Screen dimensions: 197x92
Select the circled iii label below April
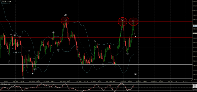pyautogui.click(x=136, y=74)
